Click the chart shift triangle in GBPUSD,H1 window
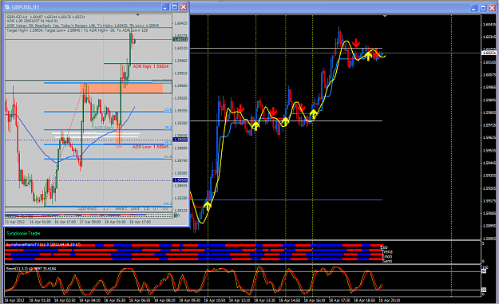Viewport: 499px width, 304px height. click(x=138, y=15)
